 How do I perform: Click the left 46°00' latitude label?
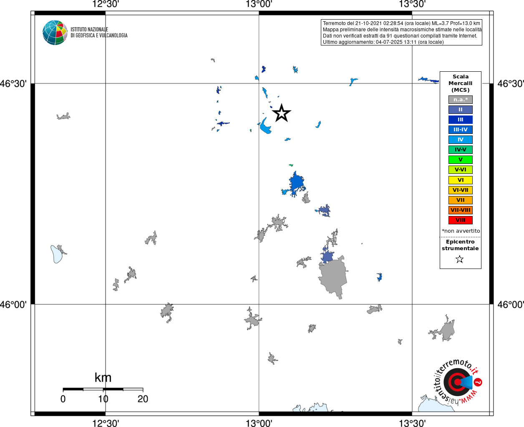coord(13,305)
